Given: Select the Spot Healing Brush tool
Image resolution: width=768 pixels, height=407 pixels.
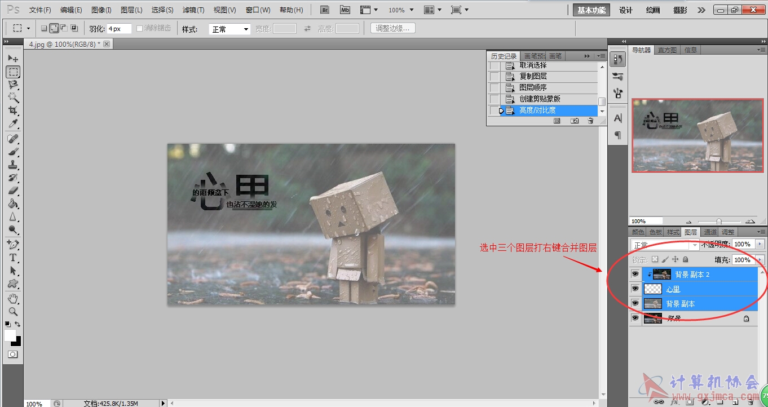Looking at the screenshot, I should [13, 139].
